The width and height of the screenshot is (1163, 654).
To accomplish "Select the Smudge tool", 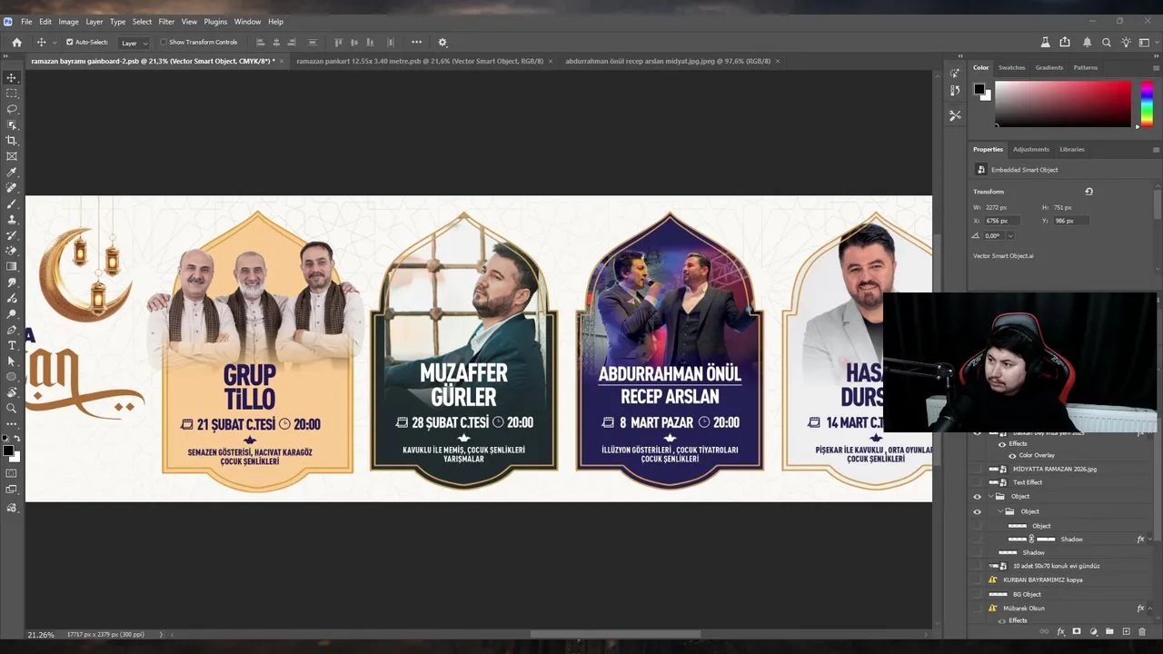I will click(x=12, y=282).
